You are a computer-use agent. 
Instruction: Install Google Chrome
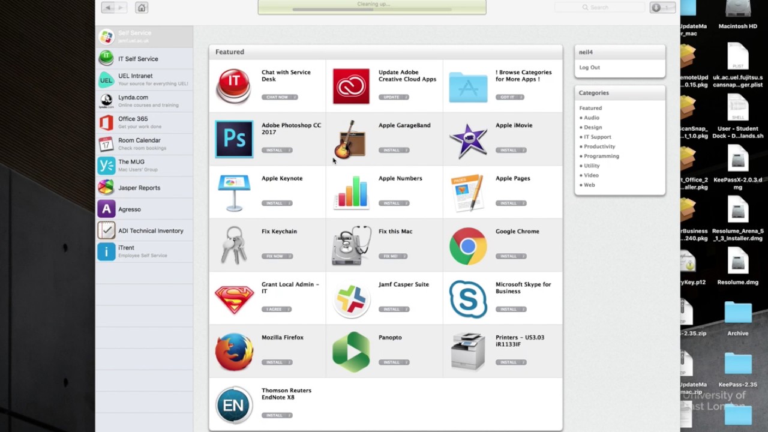pyautogui.click(x=511, y=256)
